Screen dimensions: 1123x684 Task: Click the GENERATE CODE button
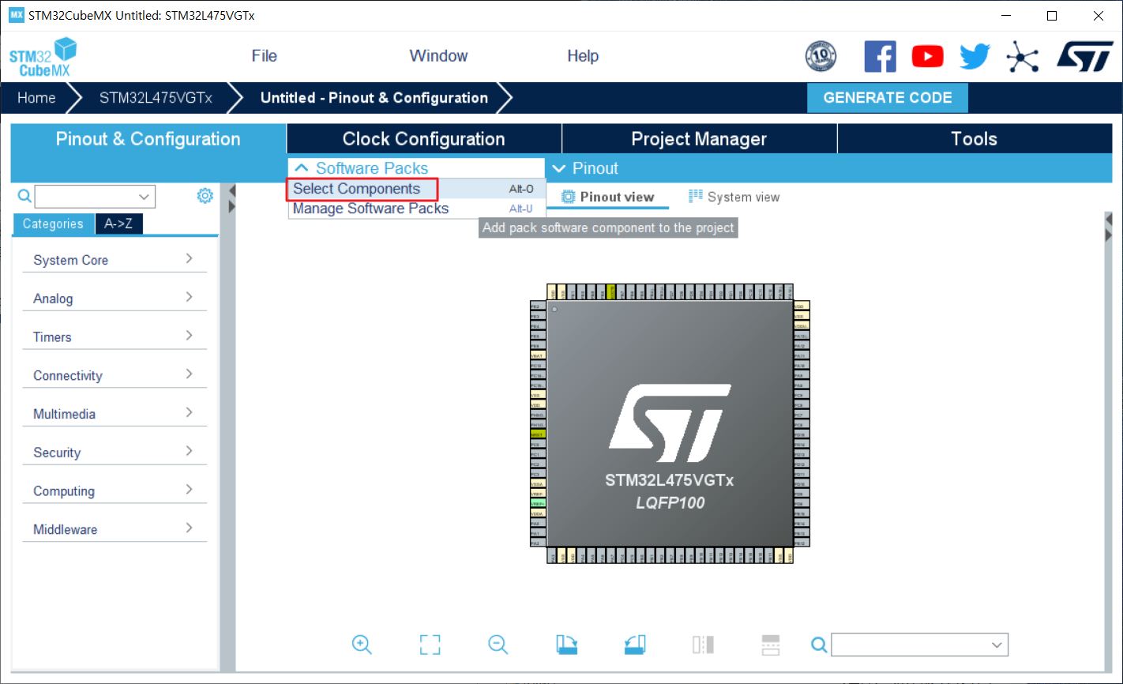887,98
